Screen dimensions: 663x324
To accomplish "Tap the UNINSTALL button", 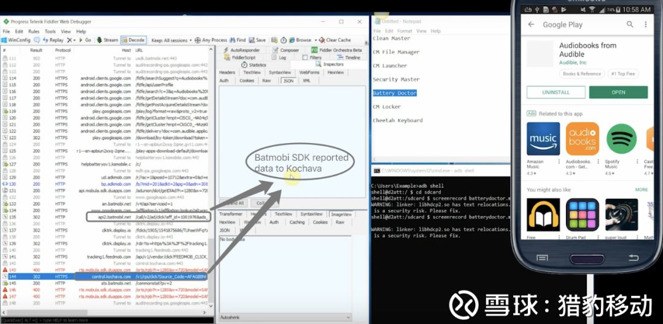I will 556,92.
